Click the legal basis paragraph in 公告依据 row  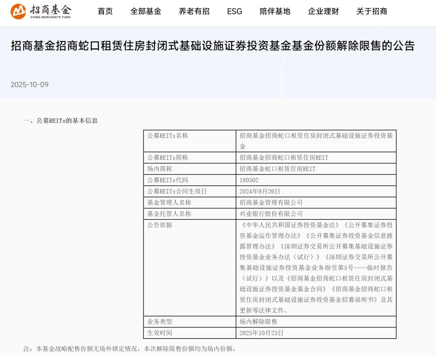316,268
